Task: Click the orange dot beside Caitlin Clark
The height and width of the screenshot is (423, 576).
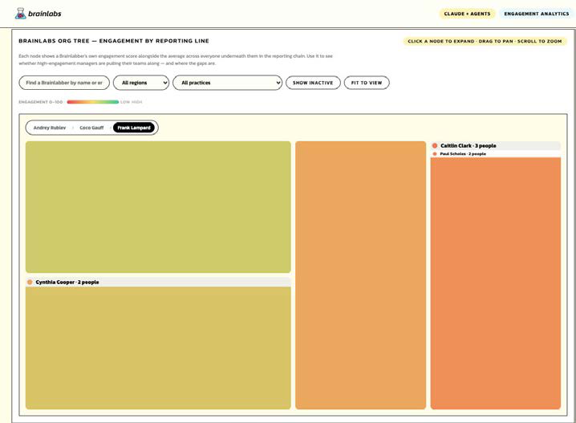Action: [435, 145]
